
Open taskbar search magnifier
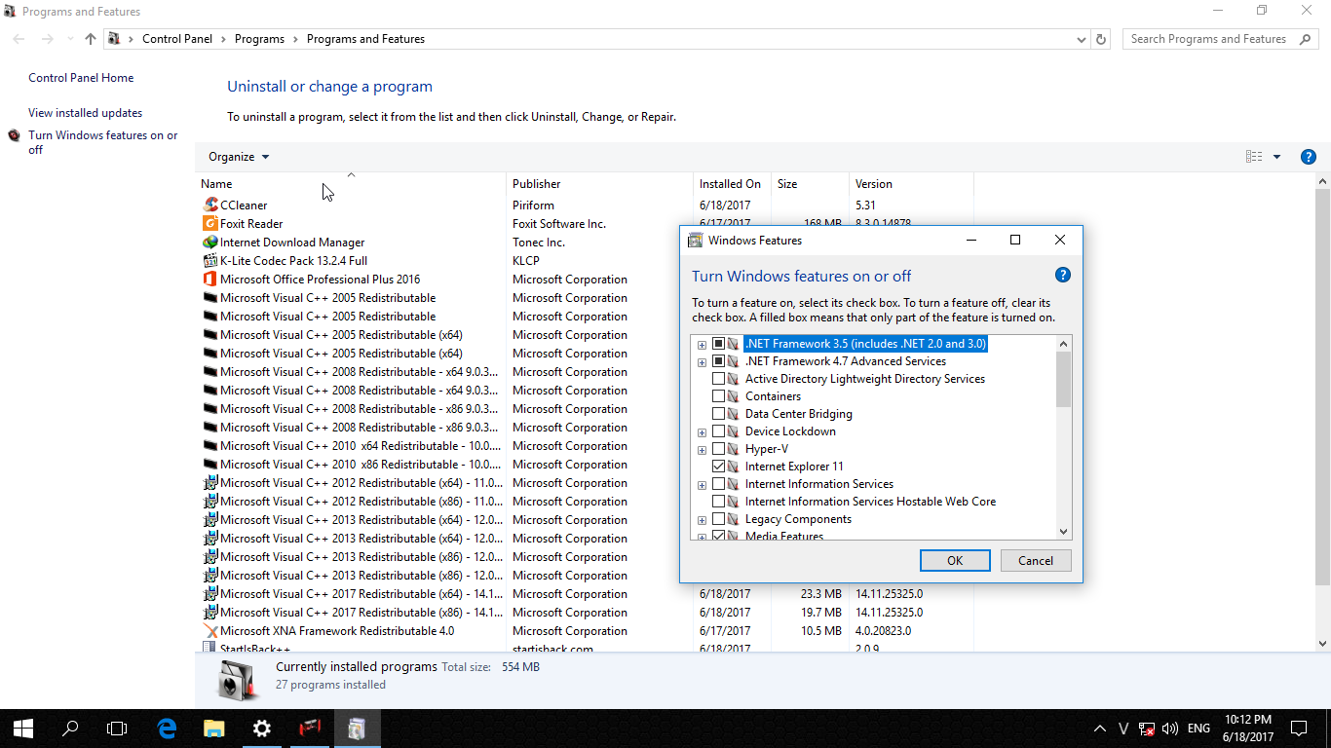pyautogui.click(x=70, y=728)
